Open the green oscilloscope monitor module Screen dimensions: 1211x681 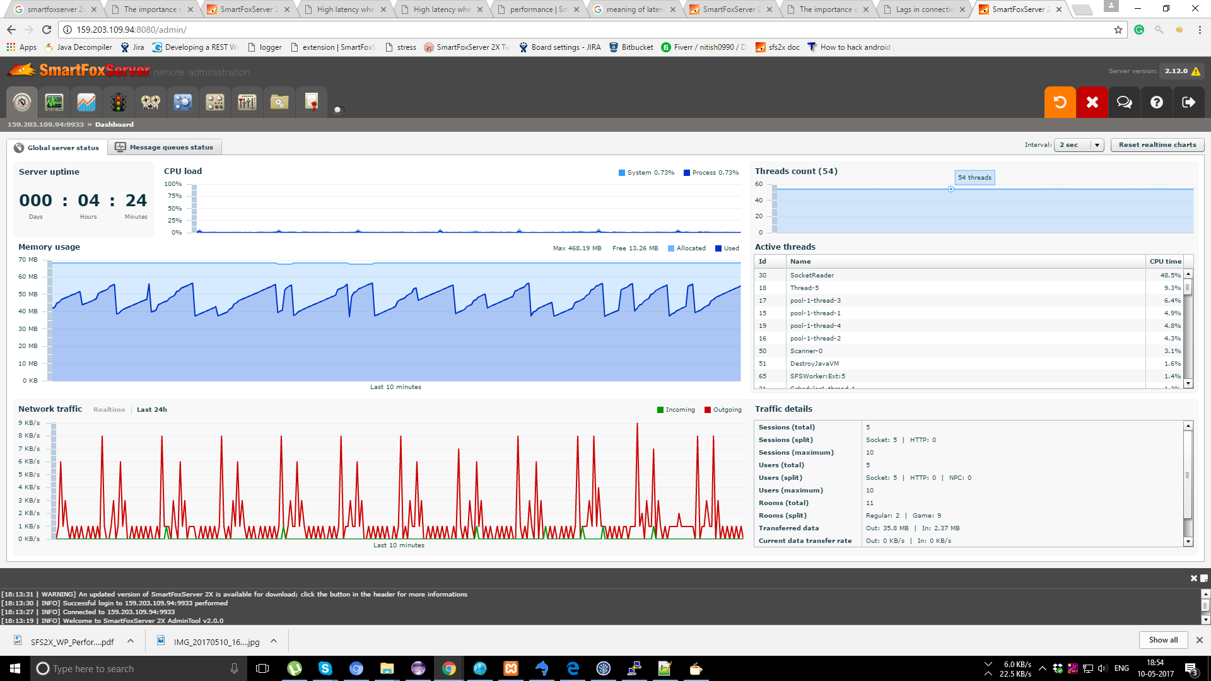click(54, 102)
